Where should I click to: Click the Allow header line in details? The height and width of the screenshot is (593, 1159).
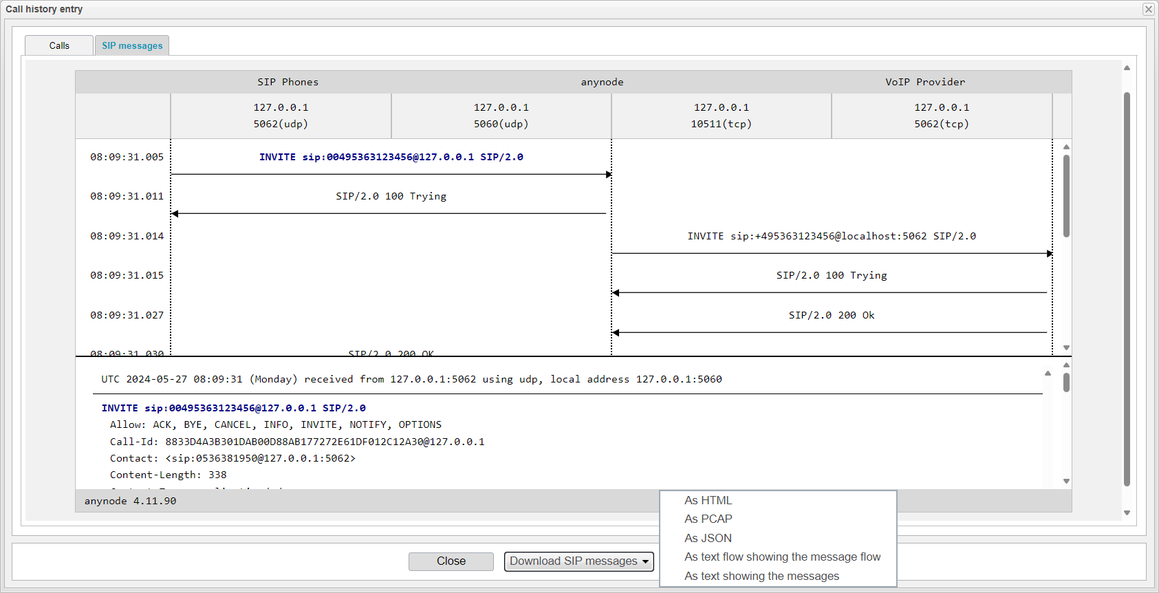point(276,424)
